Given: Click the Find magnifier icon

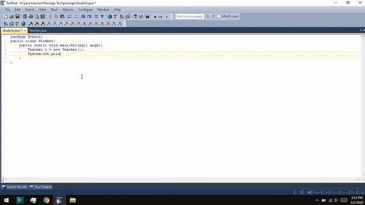Looking at the screenshot, I should point(135,17).
